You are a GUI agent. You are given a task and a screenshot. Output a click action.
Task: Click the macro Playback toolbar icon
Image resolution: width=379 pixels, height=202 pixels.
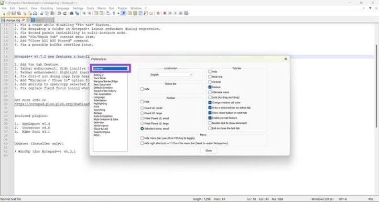click(175, 13)
